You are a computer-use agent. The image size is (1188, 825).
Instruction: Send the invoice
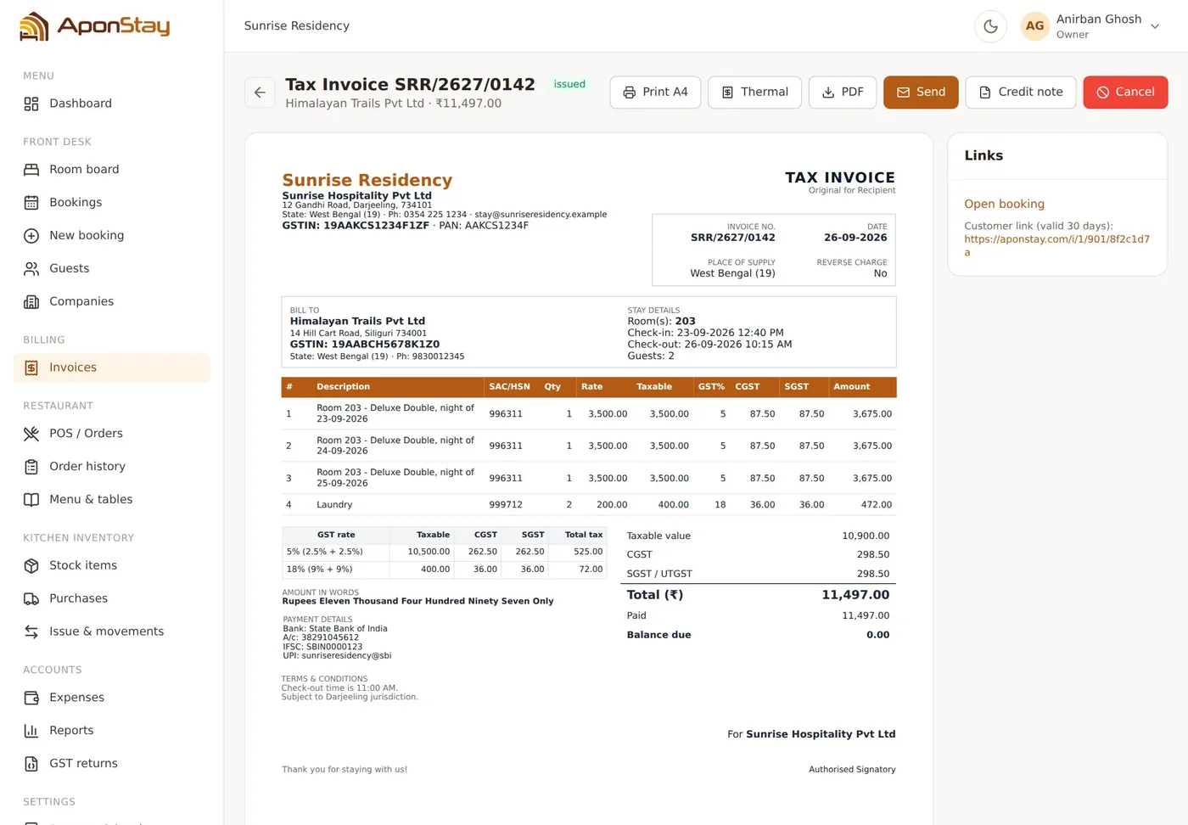[921, 93]
